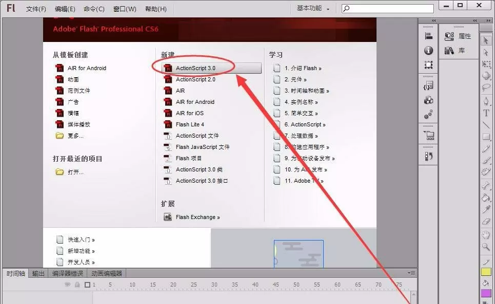The width and height of the screenshot is (495, 304).
Task: Select the Lasso tool
Action: (x=486, y=88)
